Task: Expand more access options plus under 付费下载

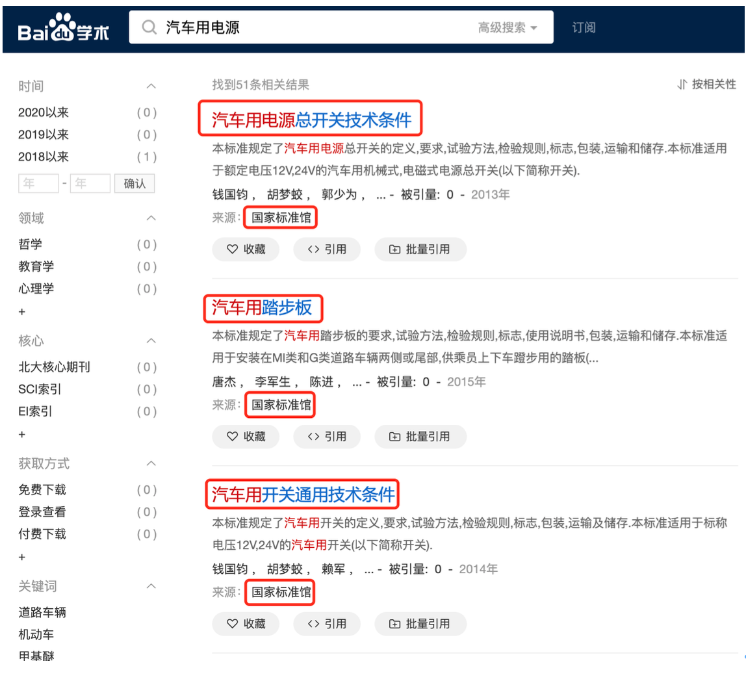Action: [22, 558]
